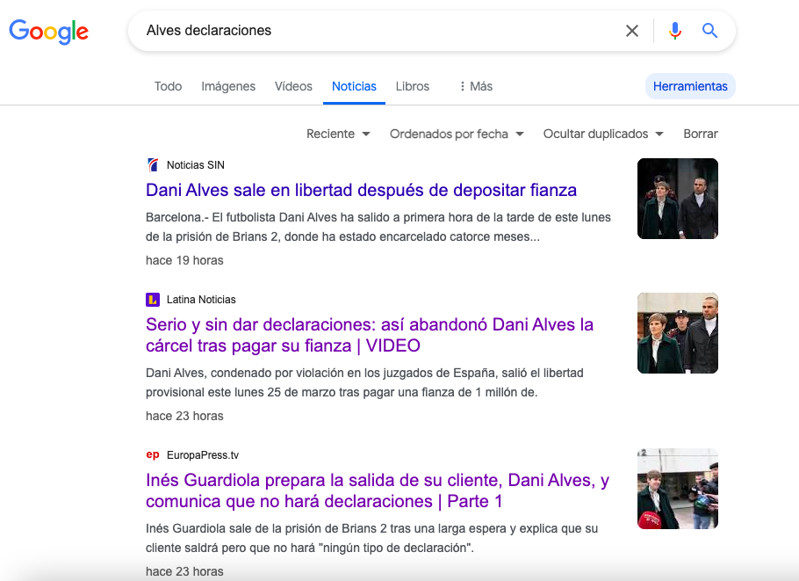Screen dimensions: 799x581
Task: Expand the Reciente time filter dropdown
Action: point(338,134)
